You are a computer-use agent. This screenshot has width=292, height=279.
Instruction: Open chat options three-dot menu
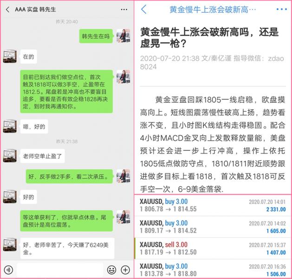[124, 9]
